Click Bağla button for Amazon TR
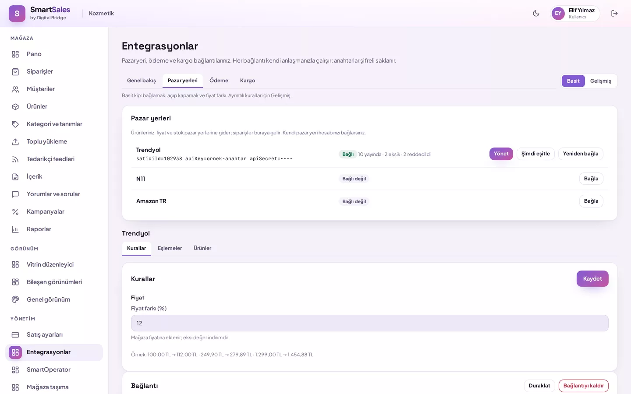Viewport: 631px width, 394px height. point(591,201)
